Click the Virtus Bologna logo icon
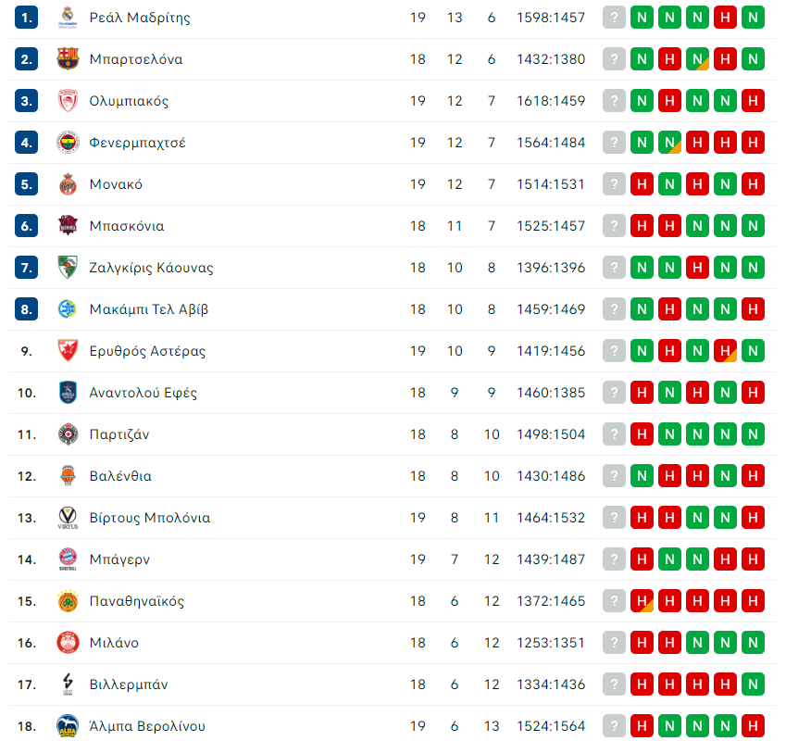This screenshot has height=741, width=786. click(68, 518)
